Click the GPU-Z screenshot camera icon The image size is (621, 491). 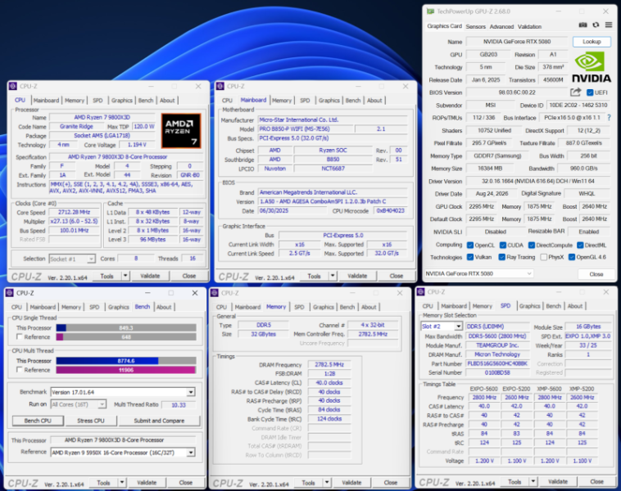[x=582, y=25]
